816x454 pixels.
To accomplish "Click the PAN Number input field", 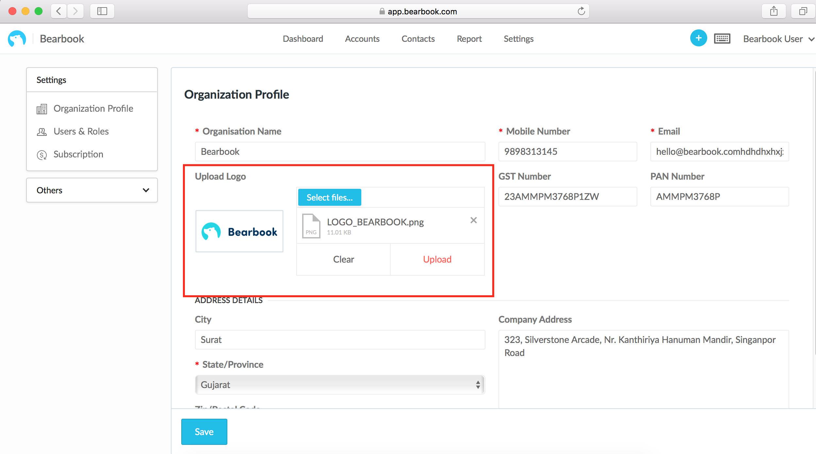I will tap(720, 197).
